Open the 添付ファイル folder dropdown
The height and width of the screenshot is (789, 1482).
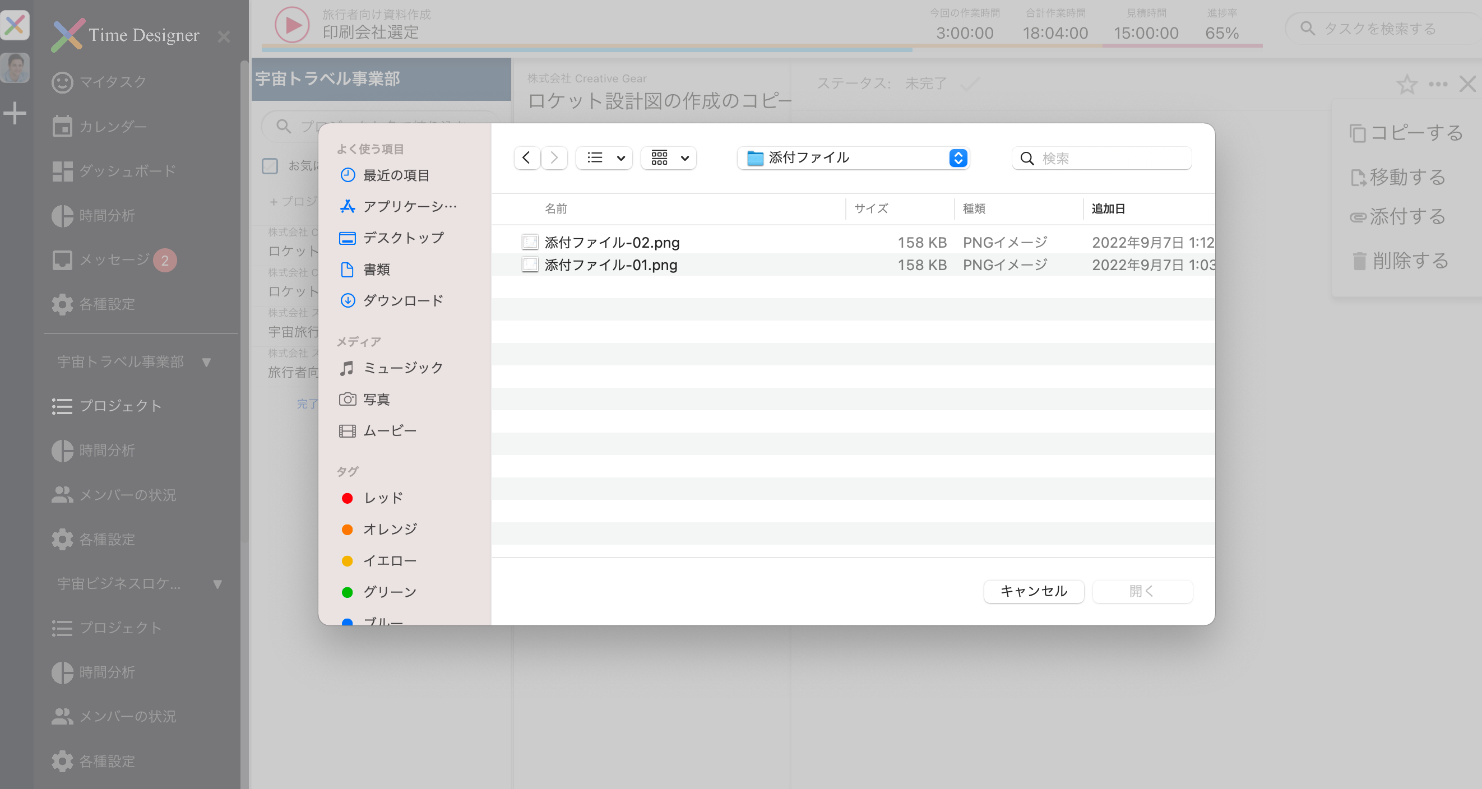pyautogui.click(x=854, y=157)
